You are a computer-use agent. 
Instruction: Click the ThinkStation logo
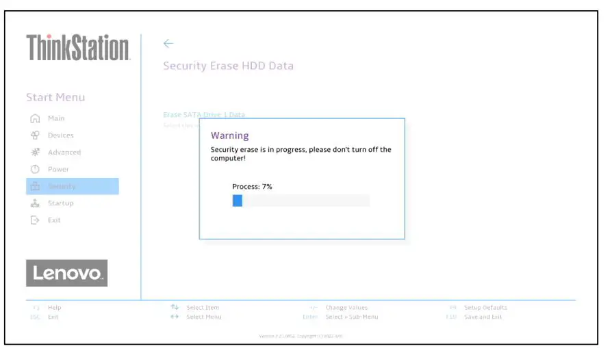click(x=78, y=48)
